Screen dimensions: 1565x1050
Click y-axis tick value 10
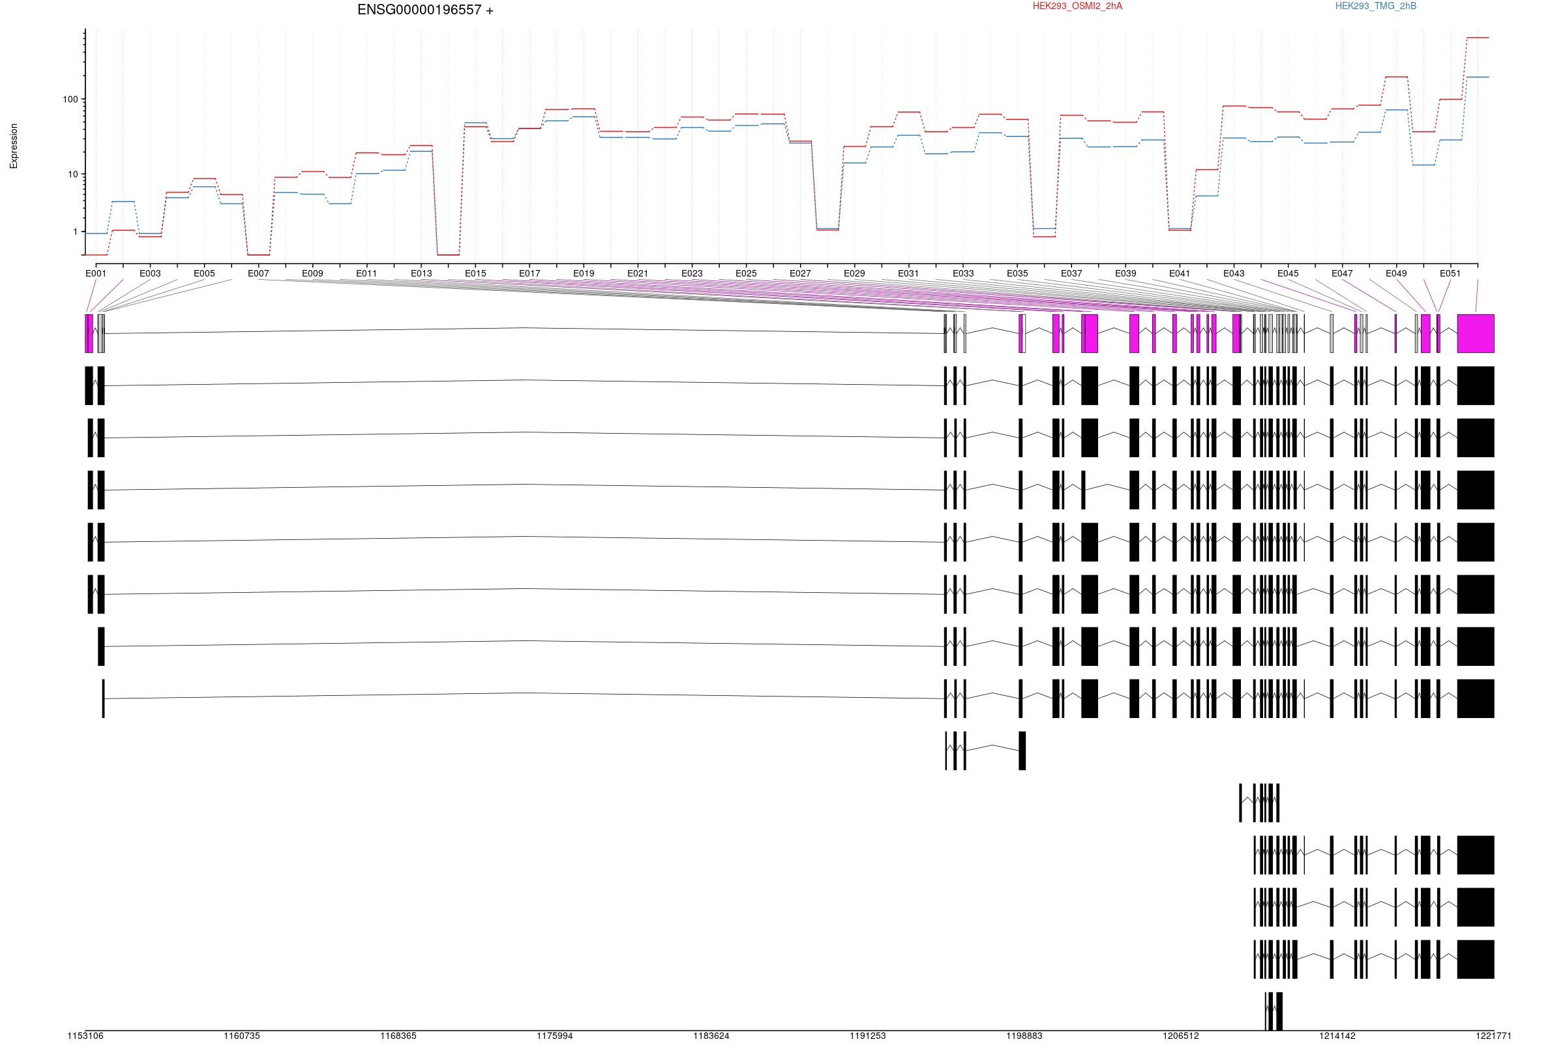73,175
